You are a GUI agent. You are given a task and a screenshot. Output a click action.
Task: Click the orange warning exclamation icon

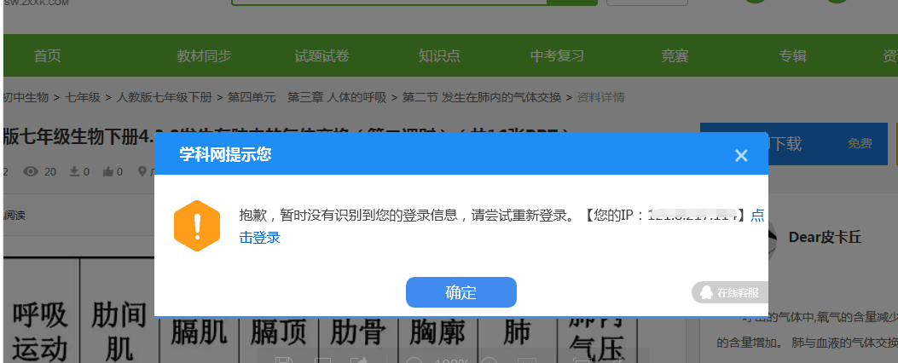tap(197, 226)
